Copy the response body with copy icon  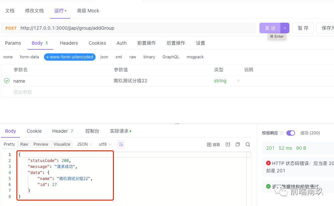[238, 144]
